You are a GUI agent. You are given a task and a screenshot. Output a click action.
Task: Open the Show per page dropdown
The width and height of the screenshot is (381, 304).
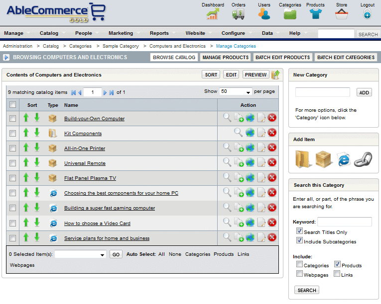tap(236, 92)
